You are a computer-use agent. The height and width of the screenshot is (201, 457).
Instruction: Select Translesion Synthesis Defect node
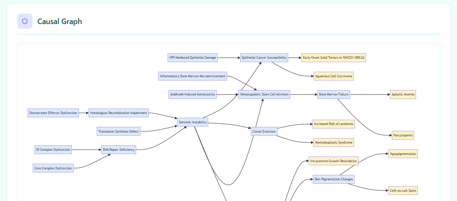[x=119, y=131]
